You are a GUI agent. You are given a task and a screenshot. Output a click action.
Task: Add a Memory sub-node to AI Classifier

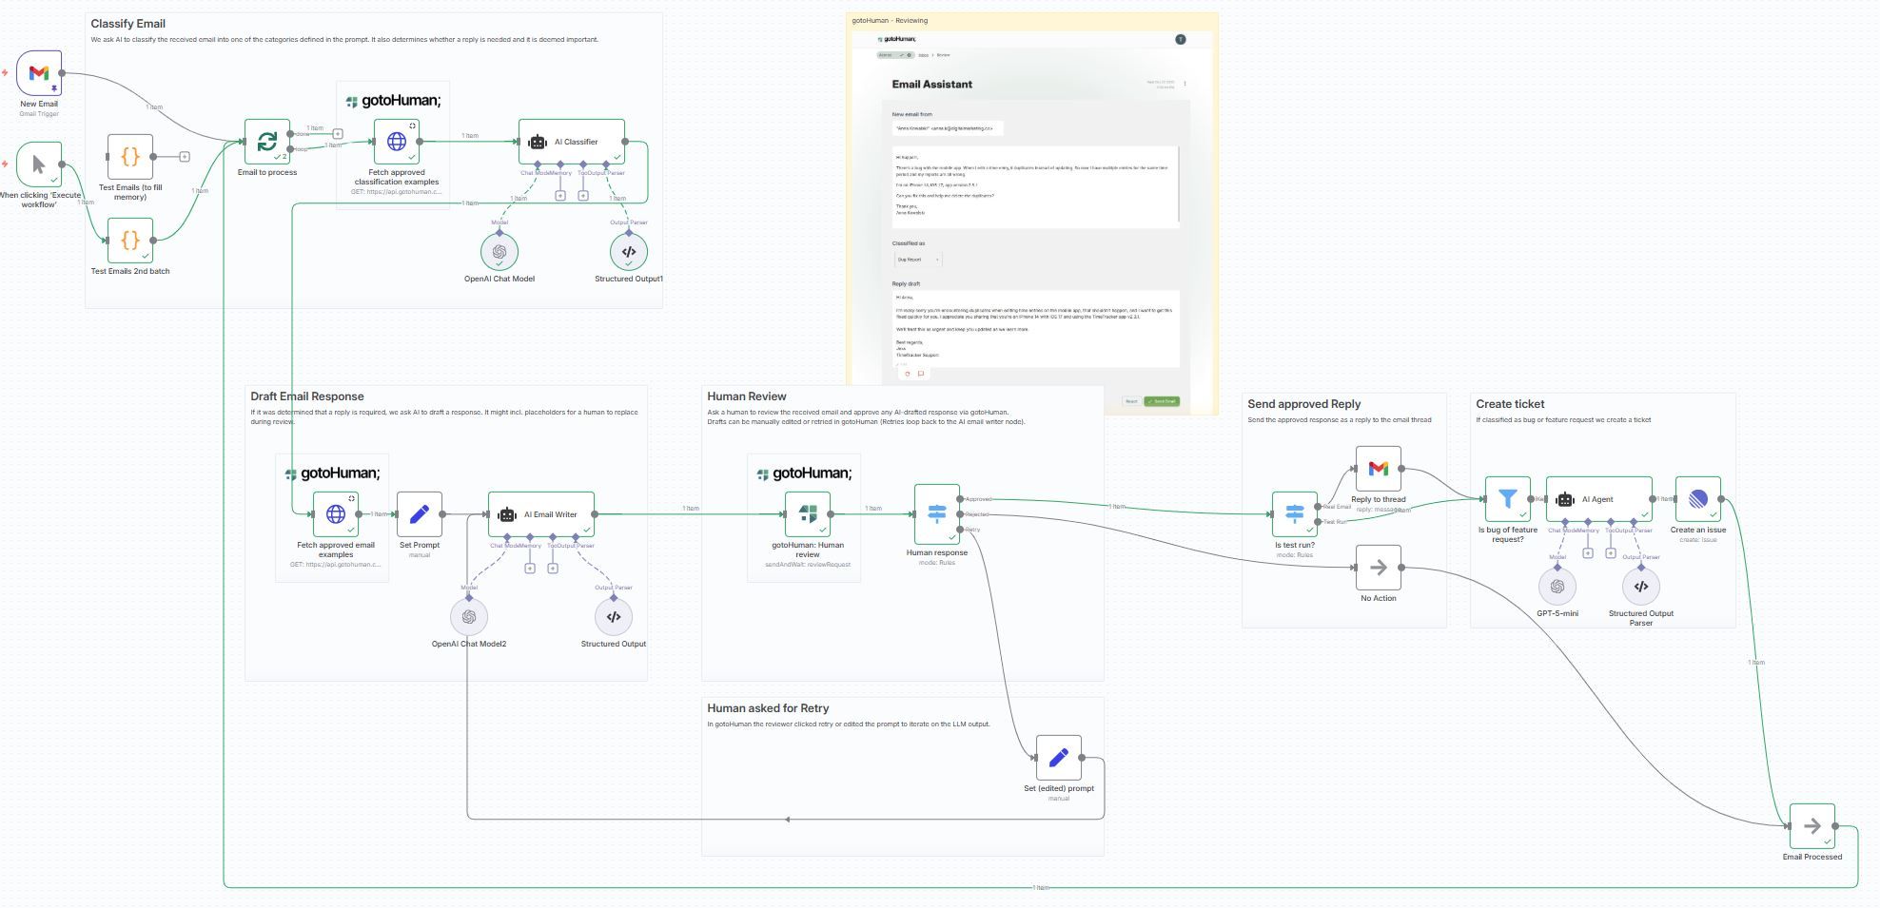point(560,196)
